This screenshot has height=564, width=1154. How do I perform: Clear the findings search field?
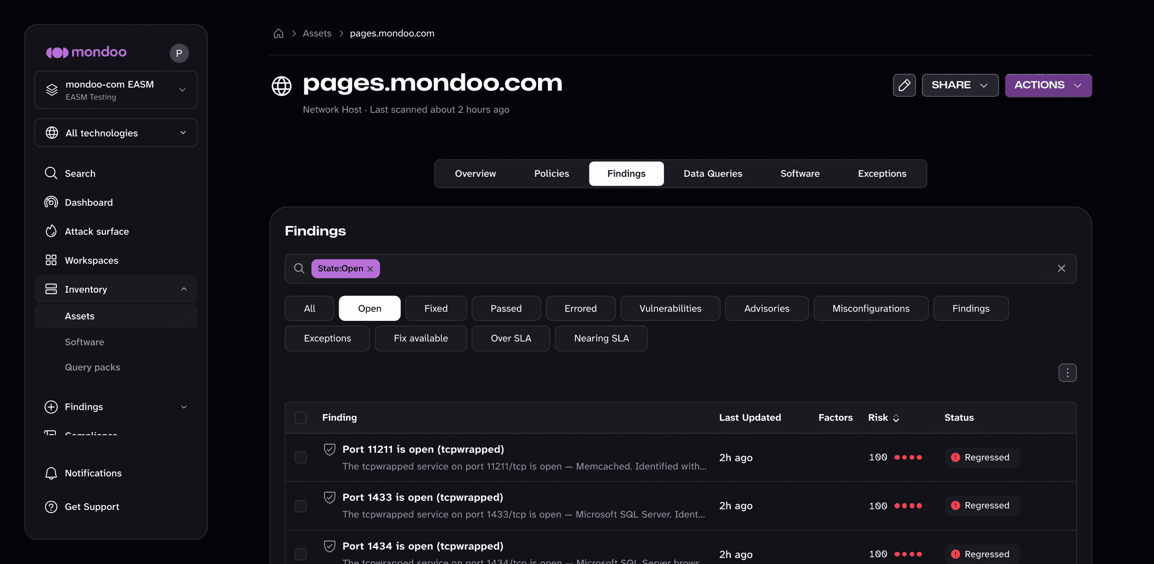[1062, 268]
